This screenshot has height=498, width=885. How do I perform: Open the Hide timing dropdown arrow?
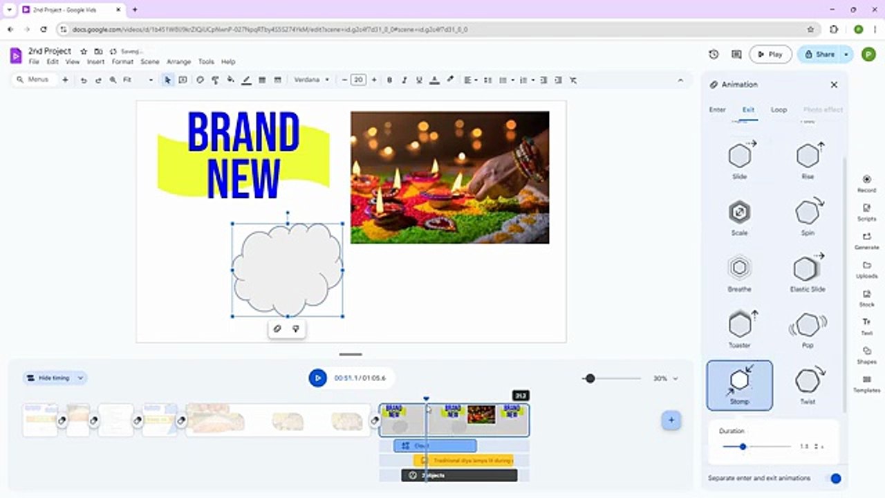(80, 378)
